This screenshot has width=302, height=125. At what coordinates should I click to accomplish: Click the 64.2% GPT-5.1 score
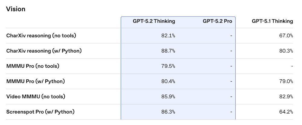(286, 112)
